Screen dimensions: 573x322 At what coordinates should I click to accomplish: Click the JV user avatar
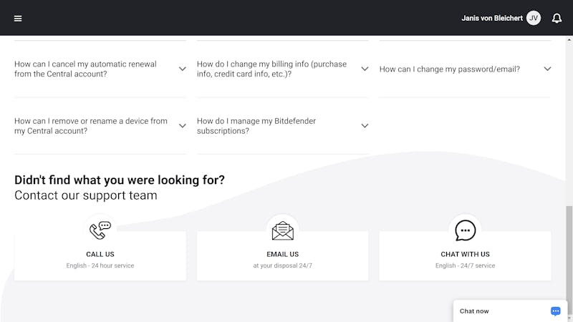534,18
